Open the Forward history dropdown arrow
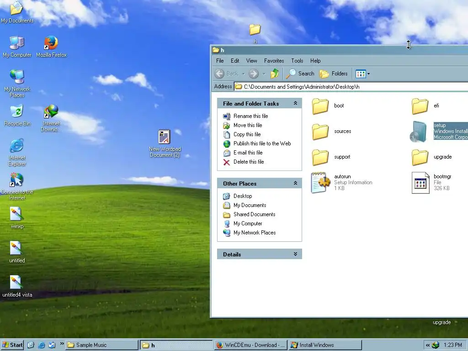 click(264, 74)
